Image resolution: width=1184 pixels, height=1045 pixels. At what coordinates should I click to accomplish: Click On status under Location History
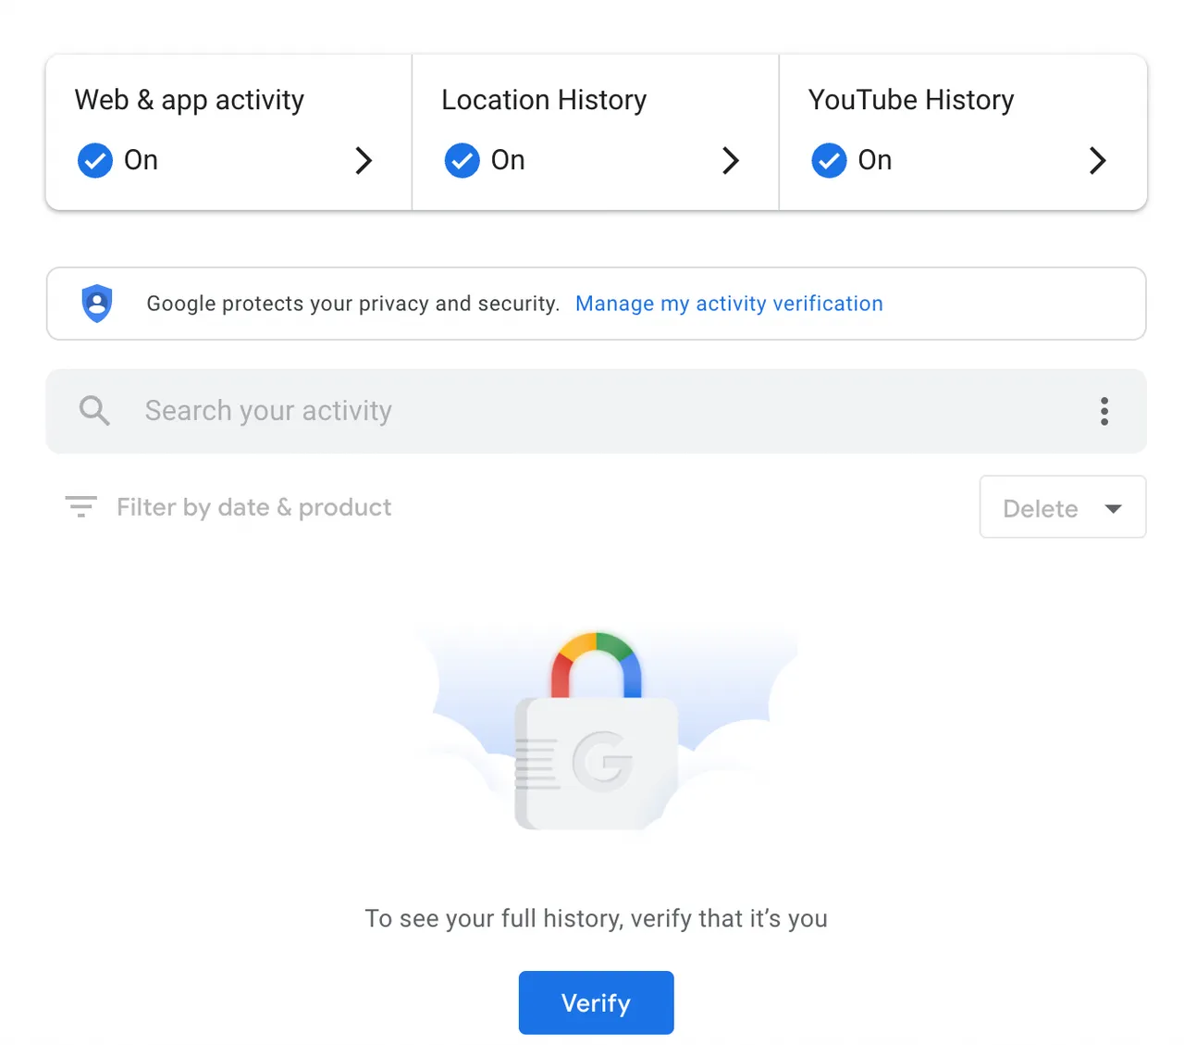(508, 160)
